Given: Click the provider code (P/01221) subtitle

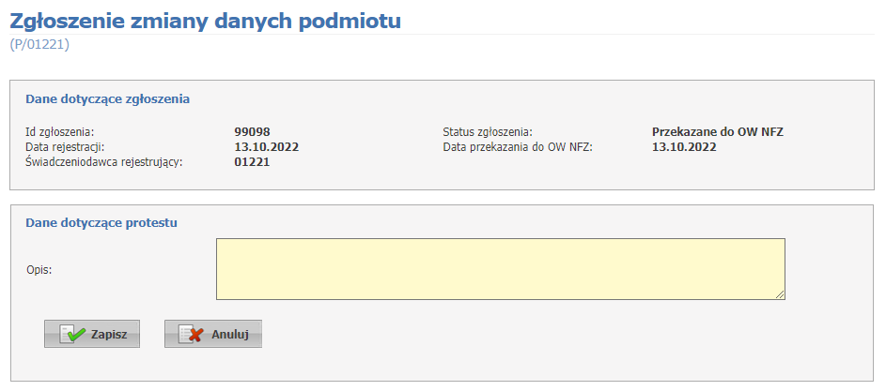Looking at the screenshot, I should [x=39, y=45].
